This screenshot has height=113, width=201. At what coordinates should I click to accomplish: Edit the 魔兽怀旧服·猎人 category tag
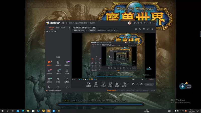(x=80, y=30)
